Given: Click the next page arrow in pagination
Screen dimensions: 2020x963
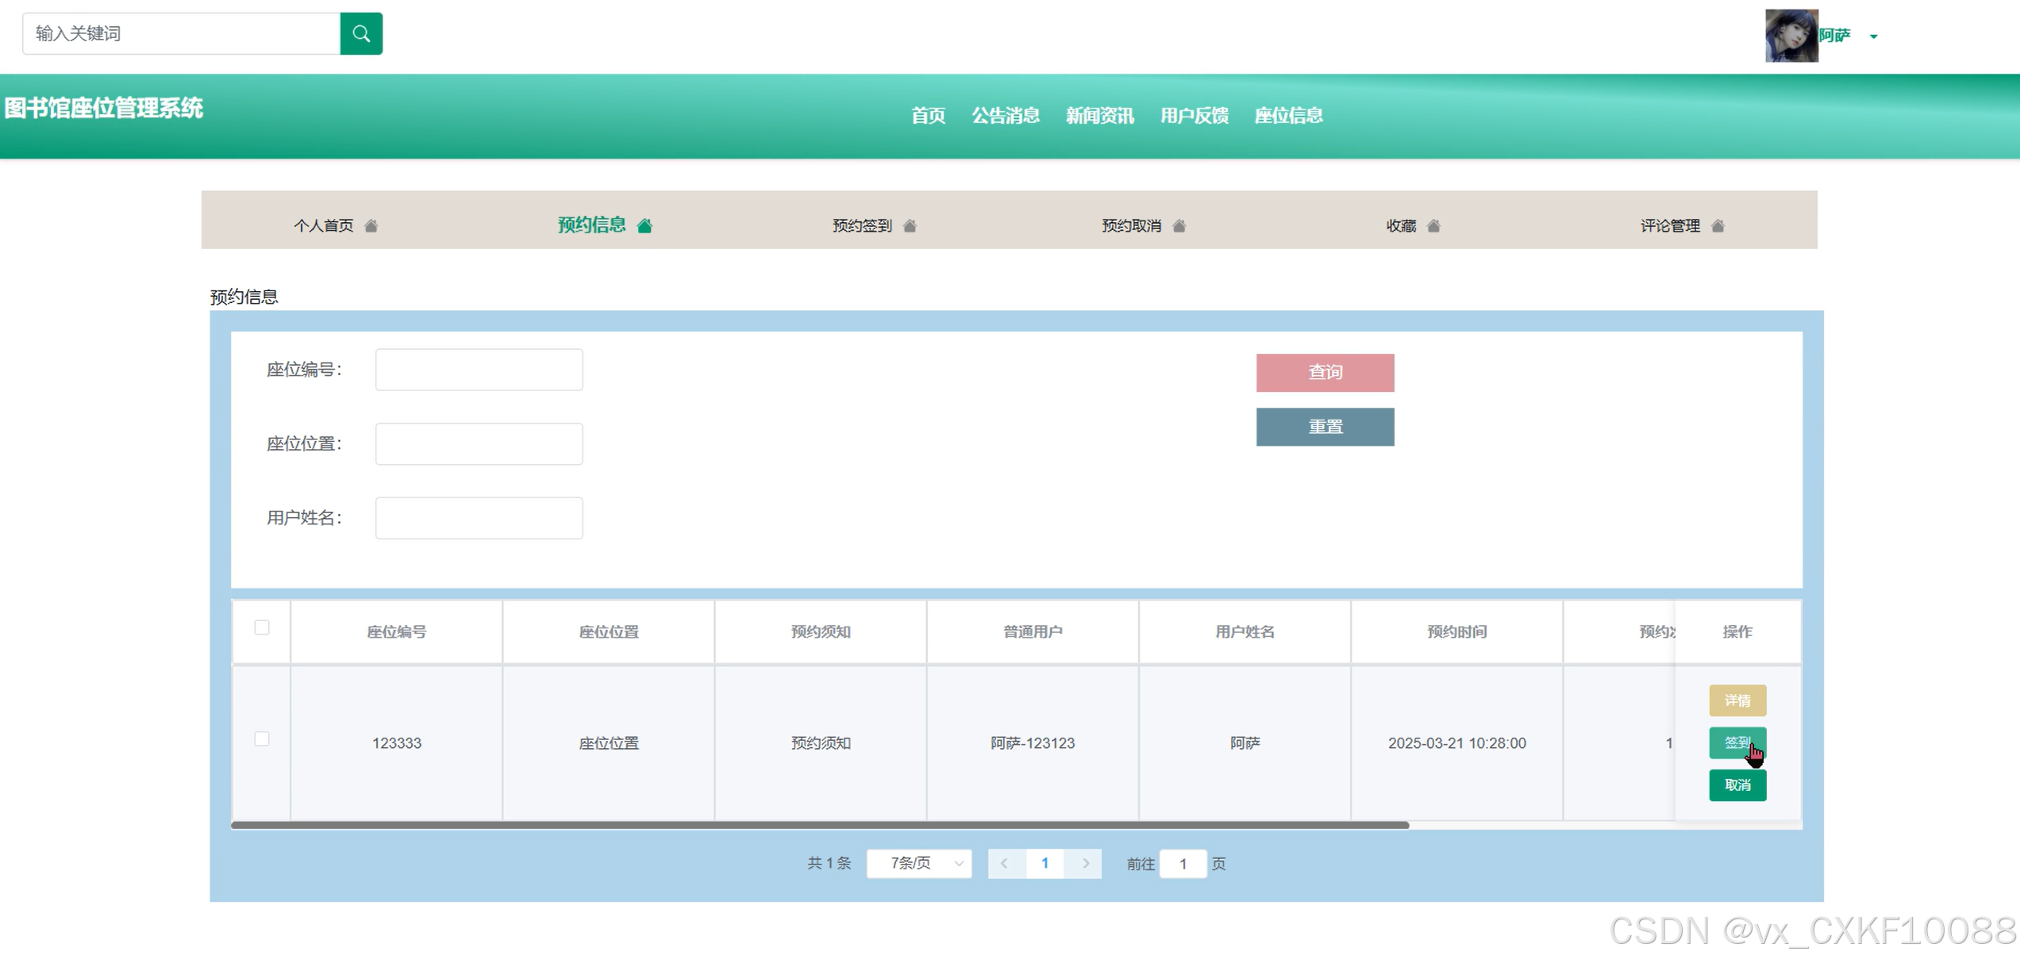Looking at the screenshot, I should click(1085, 863).
